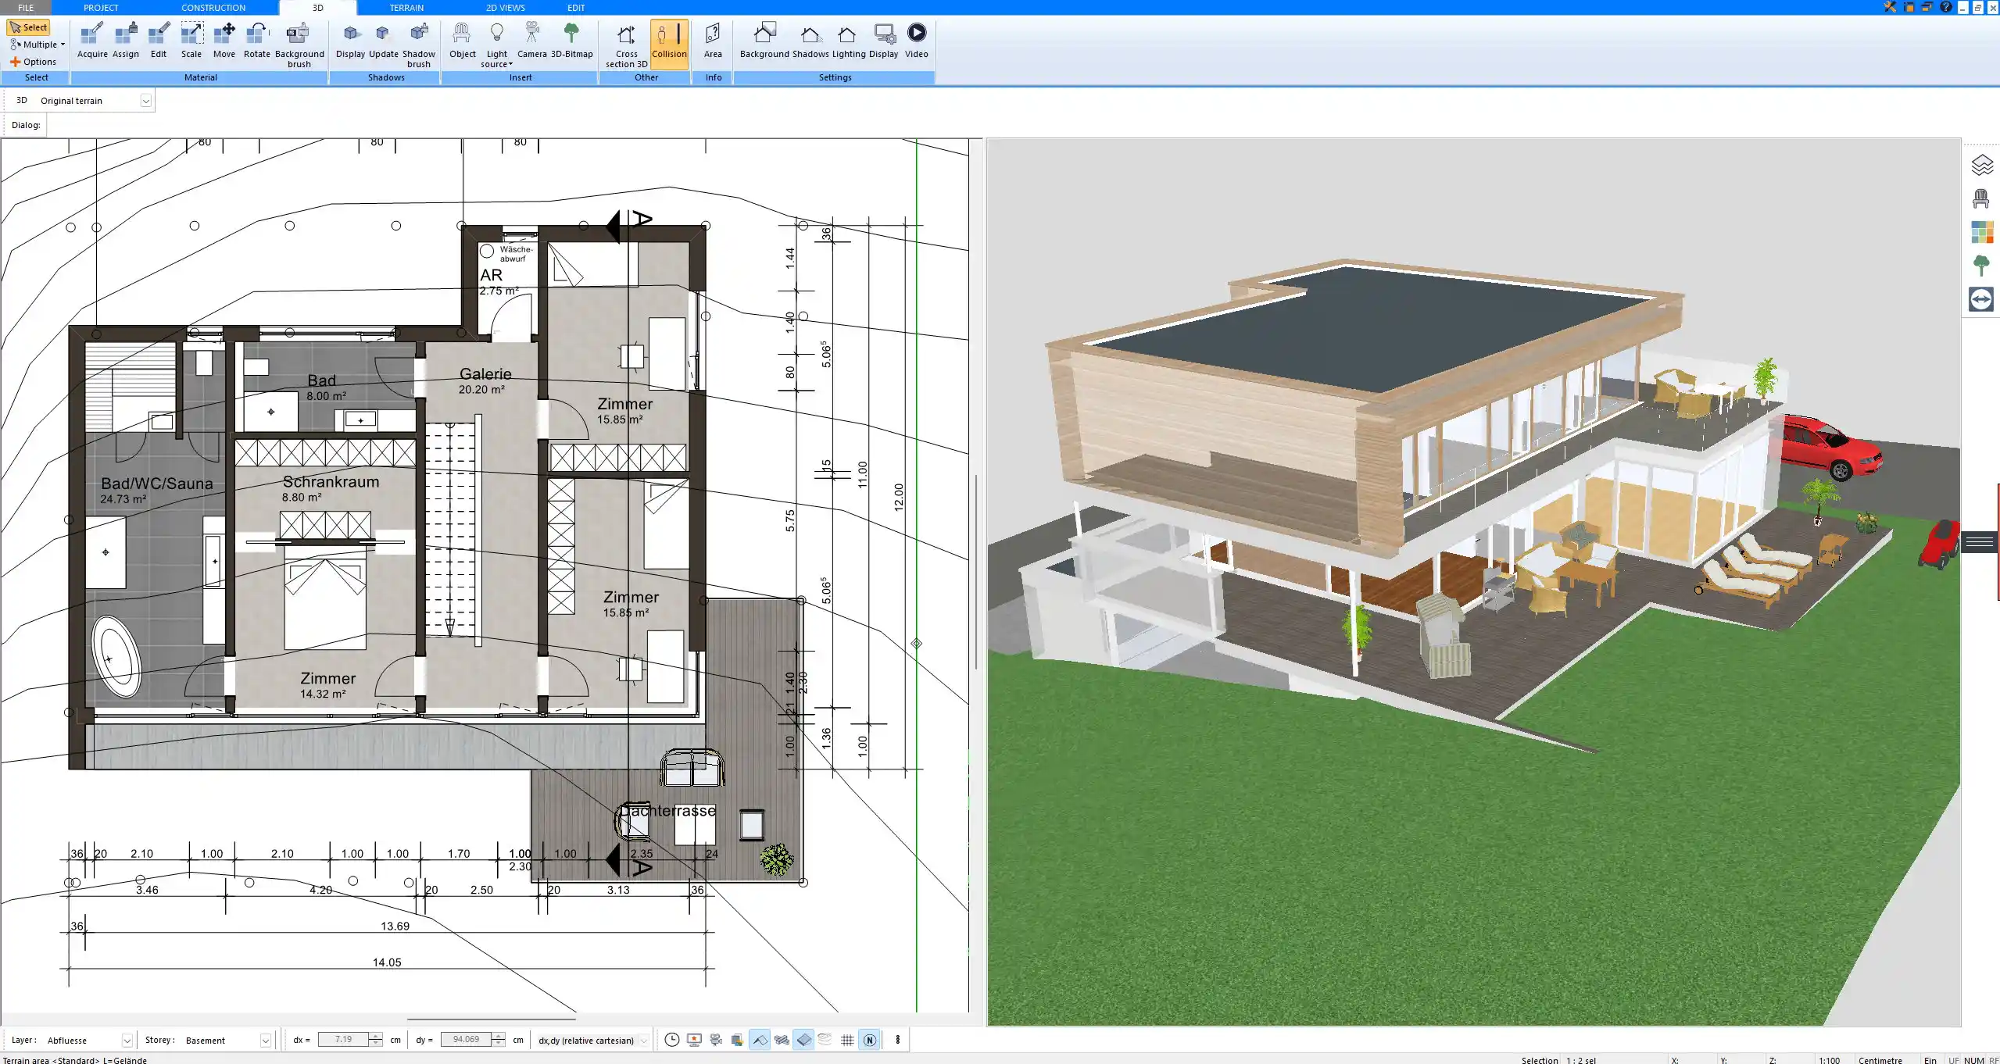Click the help question mark icon
2000x1064 pixels.
[1946, 7]
